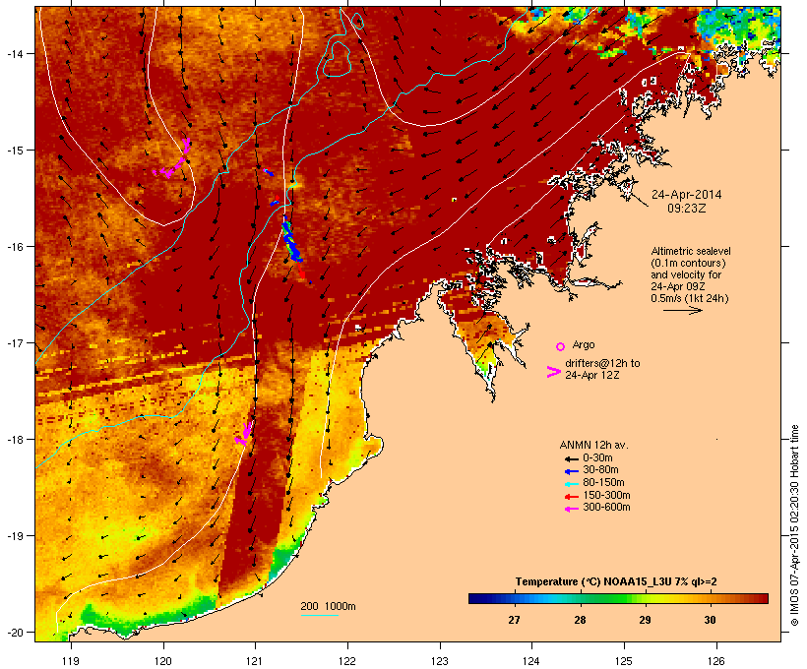The image size is (807, 669).
Task: Click the magenta Argo circle symbol
Action: [x=561, y=346]
